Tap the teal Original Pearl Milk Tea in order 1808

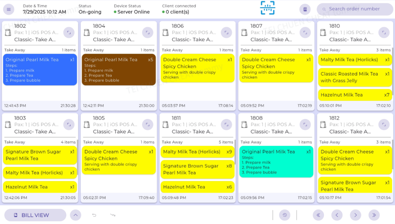(276, 162)
